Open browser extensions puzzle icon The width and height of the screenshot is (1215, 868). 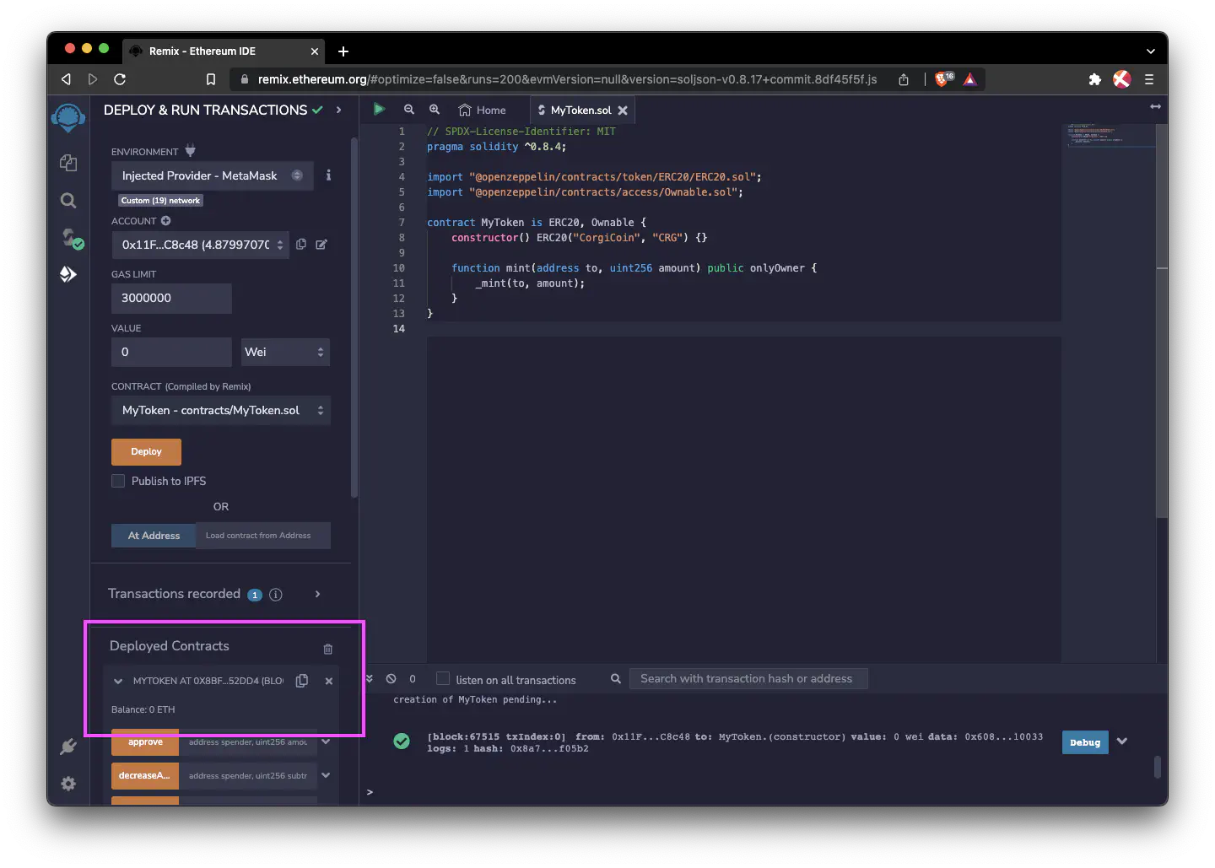[x=1094, y=79]
